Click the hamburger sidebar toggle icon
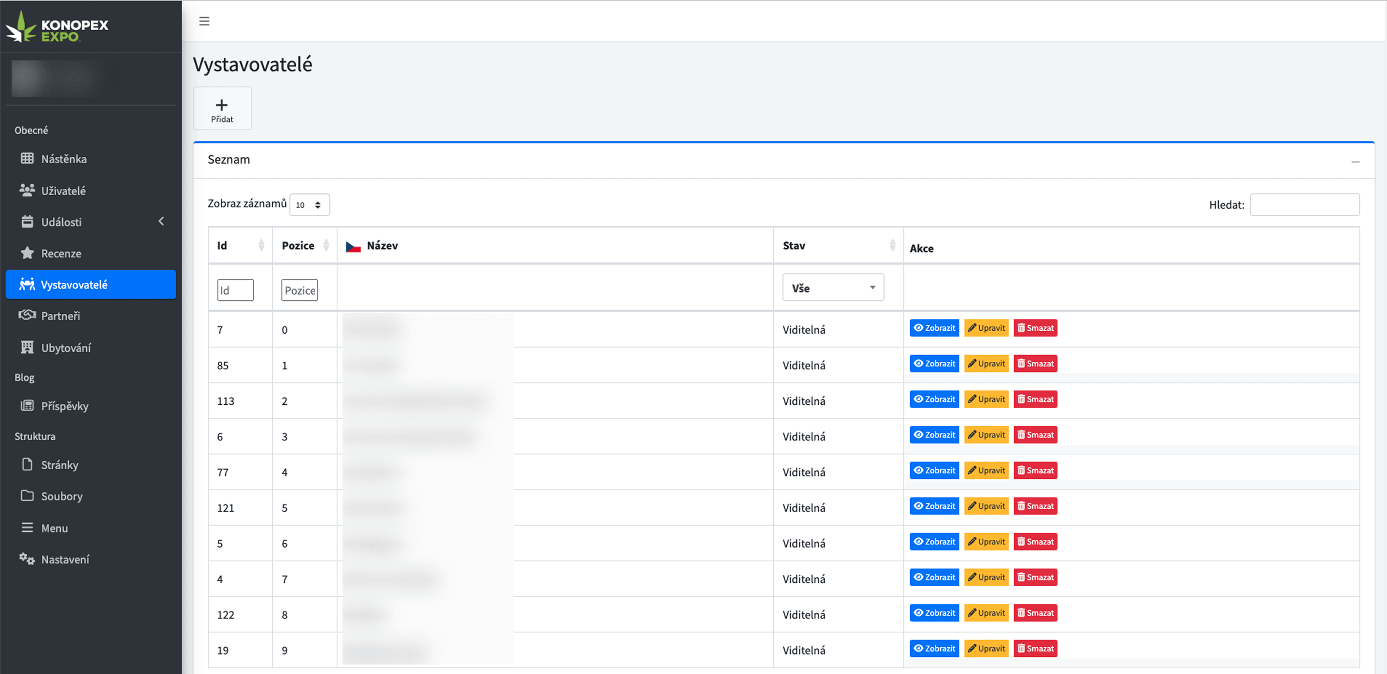The image size is (1387, 674). pyautogui.click(x=204, y=21)
